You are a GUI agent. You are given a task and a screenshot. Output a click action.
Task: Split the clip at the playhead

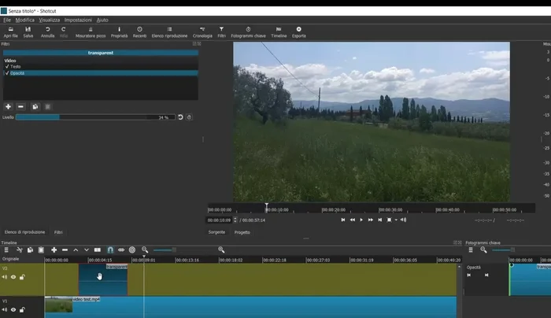(98, 250)
